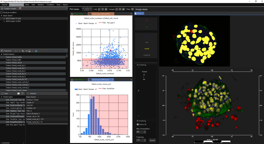Screen dimensions: 264x144
Task: Enable the Group per conditions checkbox
Action: pyautogui.click(x=2, y=12)
